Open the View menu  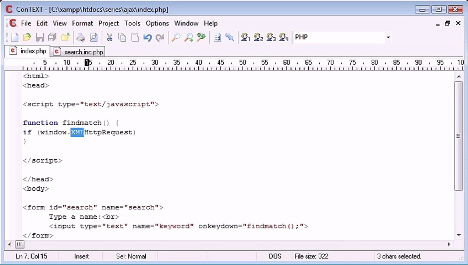(x=60, y=23)
